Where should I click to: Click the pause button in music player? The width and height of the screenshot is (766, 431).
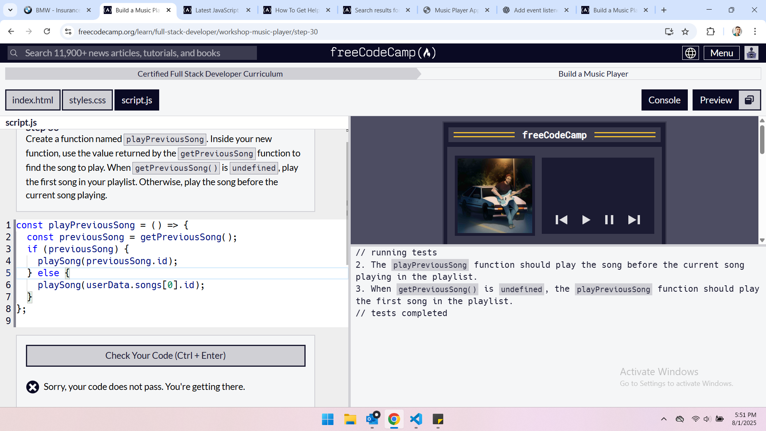coord(609,220)
